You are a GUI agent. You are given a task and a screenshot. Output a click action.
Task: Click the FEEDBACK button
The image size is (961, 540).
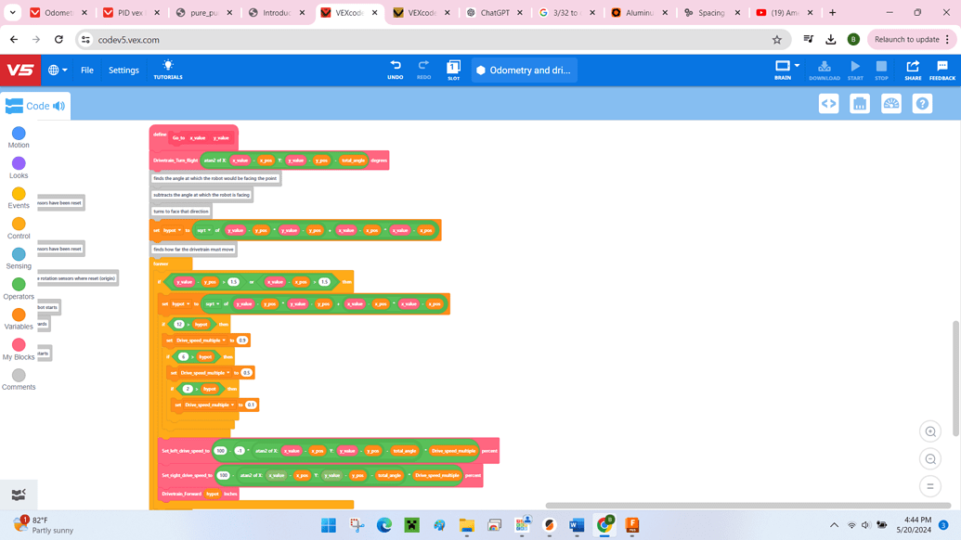click(942, 69)
